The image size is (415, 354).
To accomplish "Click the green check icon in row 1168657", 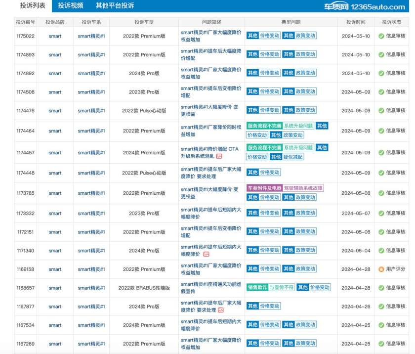I will click(x=381, y=288).
